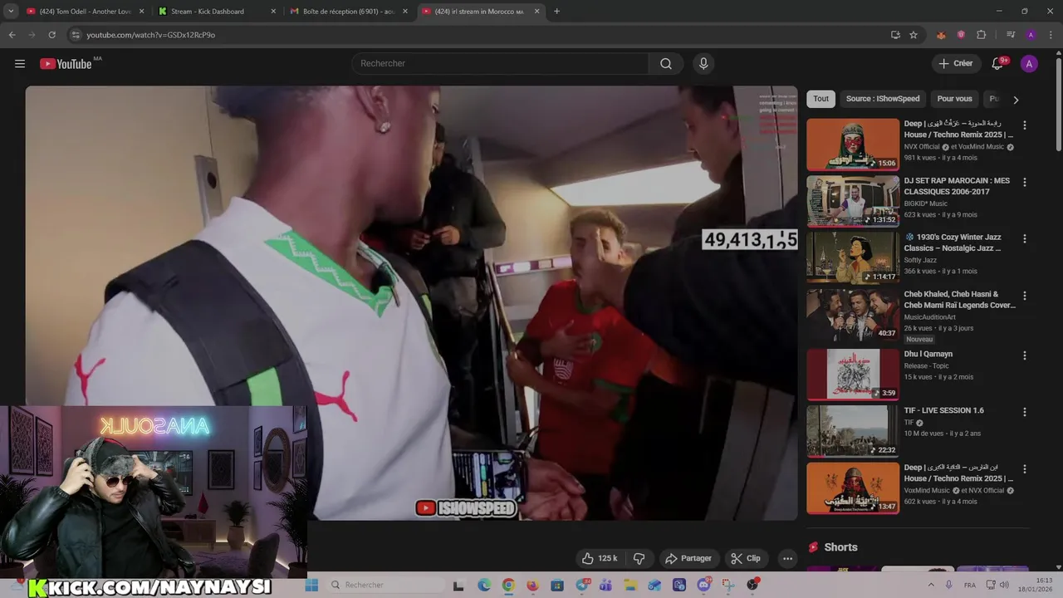
Task: Open options for Dhu l Qarnayn video
Action: 1024,355
